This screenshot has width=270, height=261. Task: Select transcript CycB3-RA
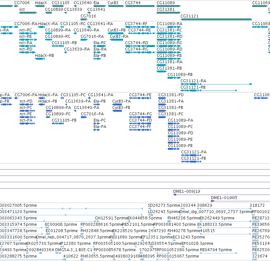click(x=116, y=40)
